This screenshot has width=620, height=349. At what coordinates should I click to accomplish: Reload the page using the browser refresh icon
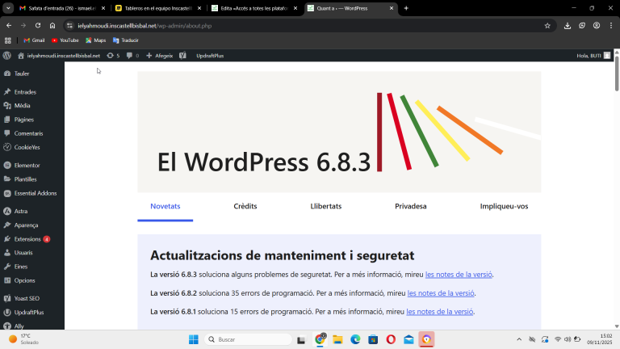pyautogui.click(x=38, y=25)
